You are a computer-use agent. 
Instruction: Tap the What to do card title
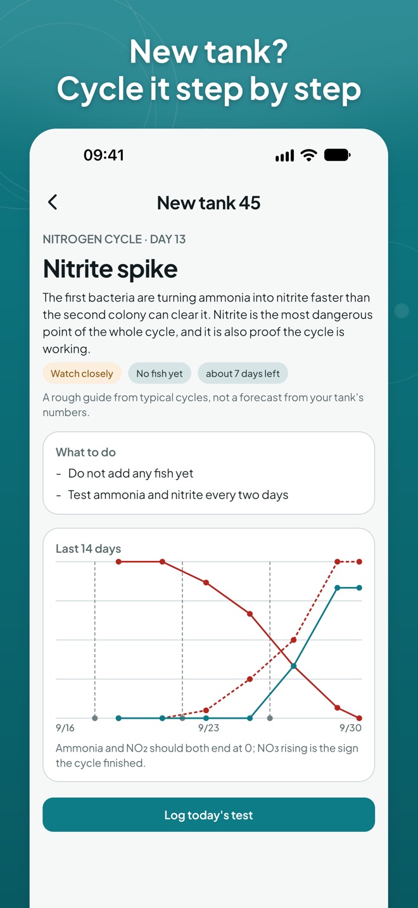coord(85,452)
